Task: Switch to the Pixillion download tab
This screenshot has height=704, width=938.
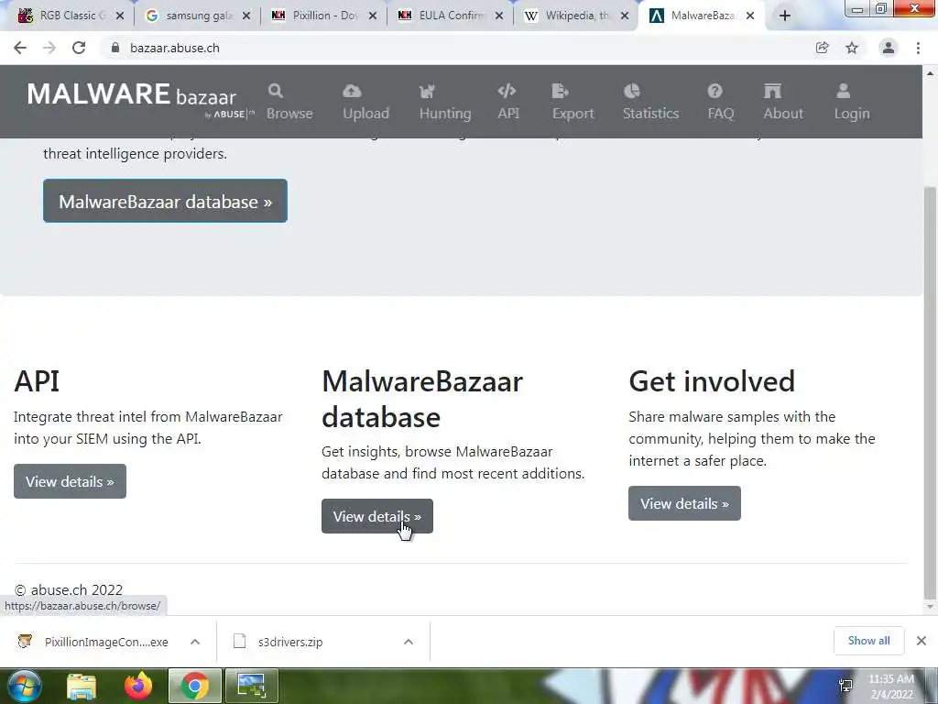Action: coord(324,16)
